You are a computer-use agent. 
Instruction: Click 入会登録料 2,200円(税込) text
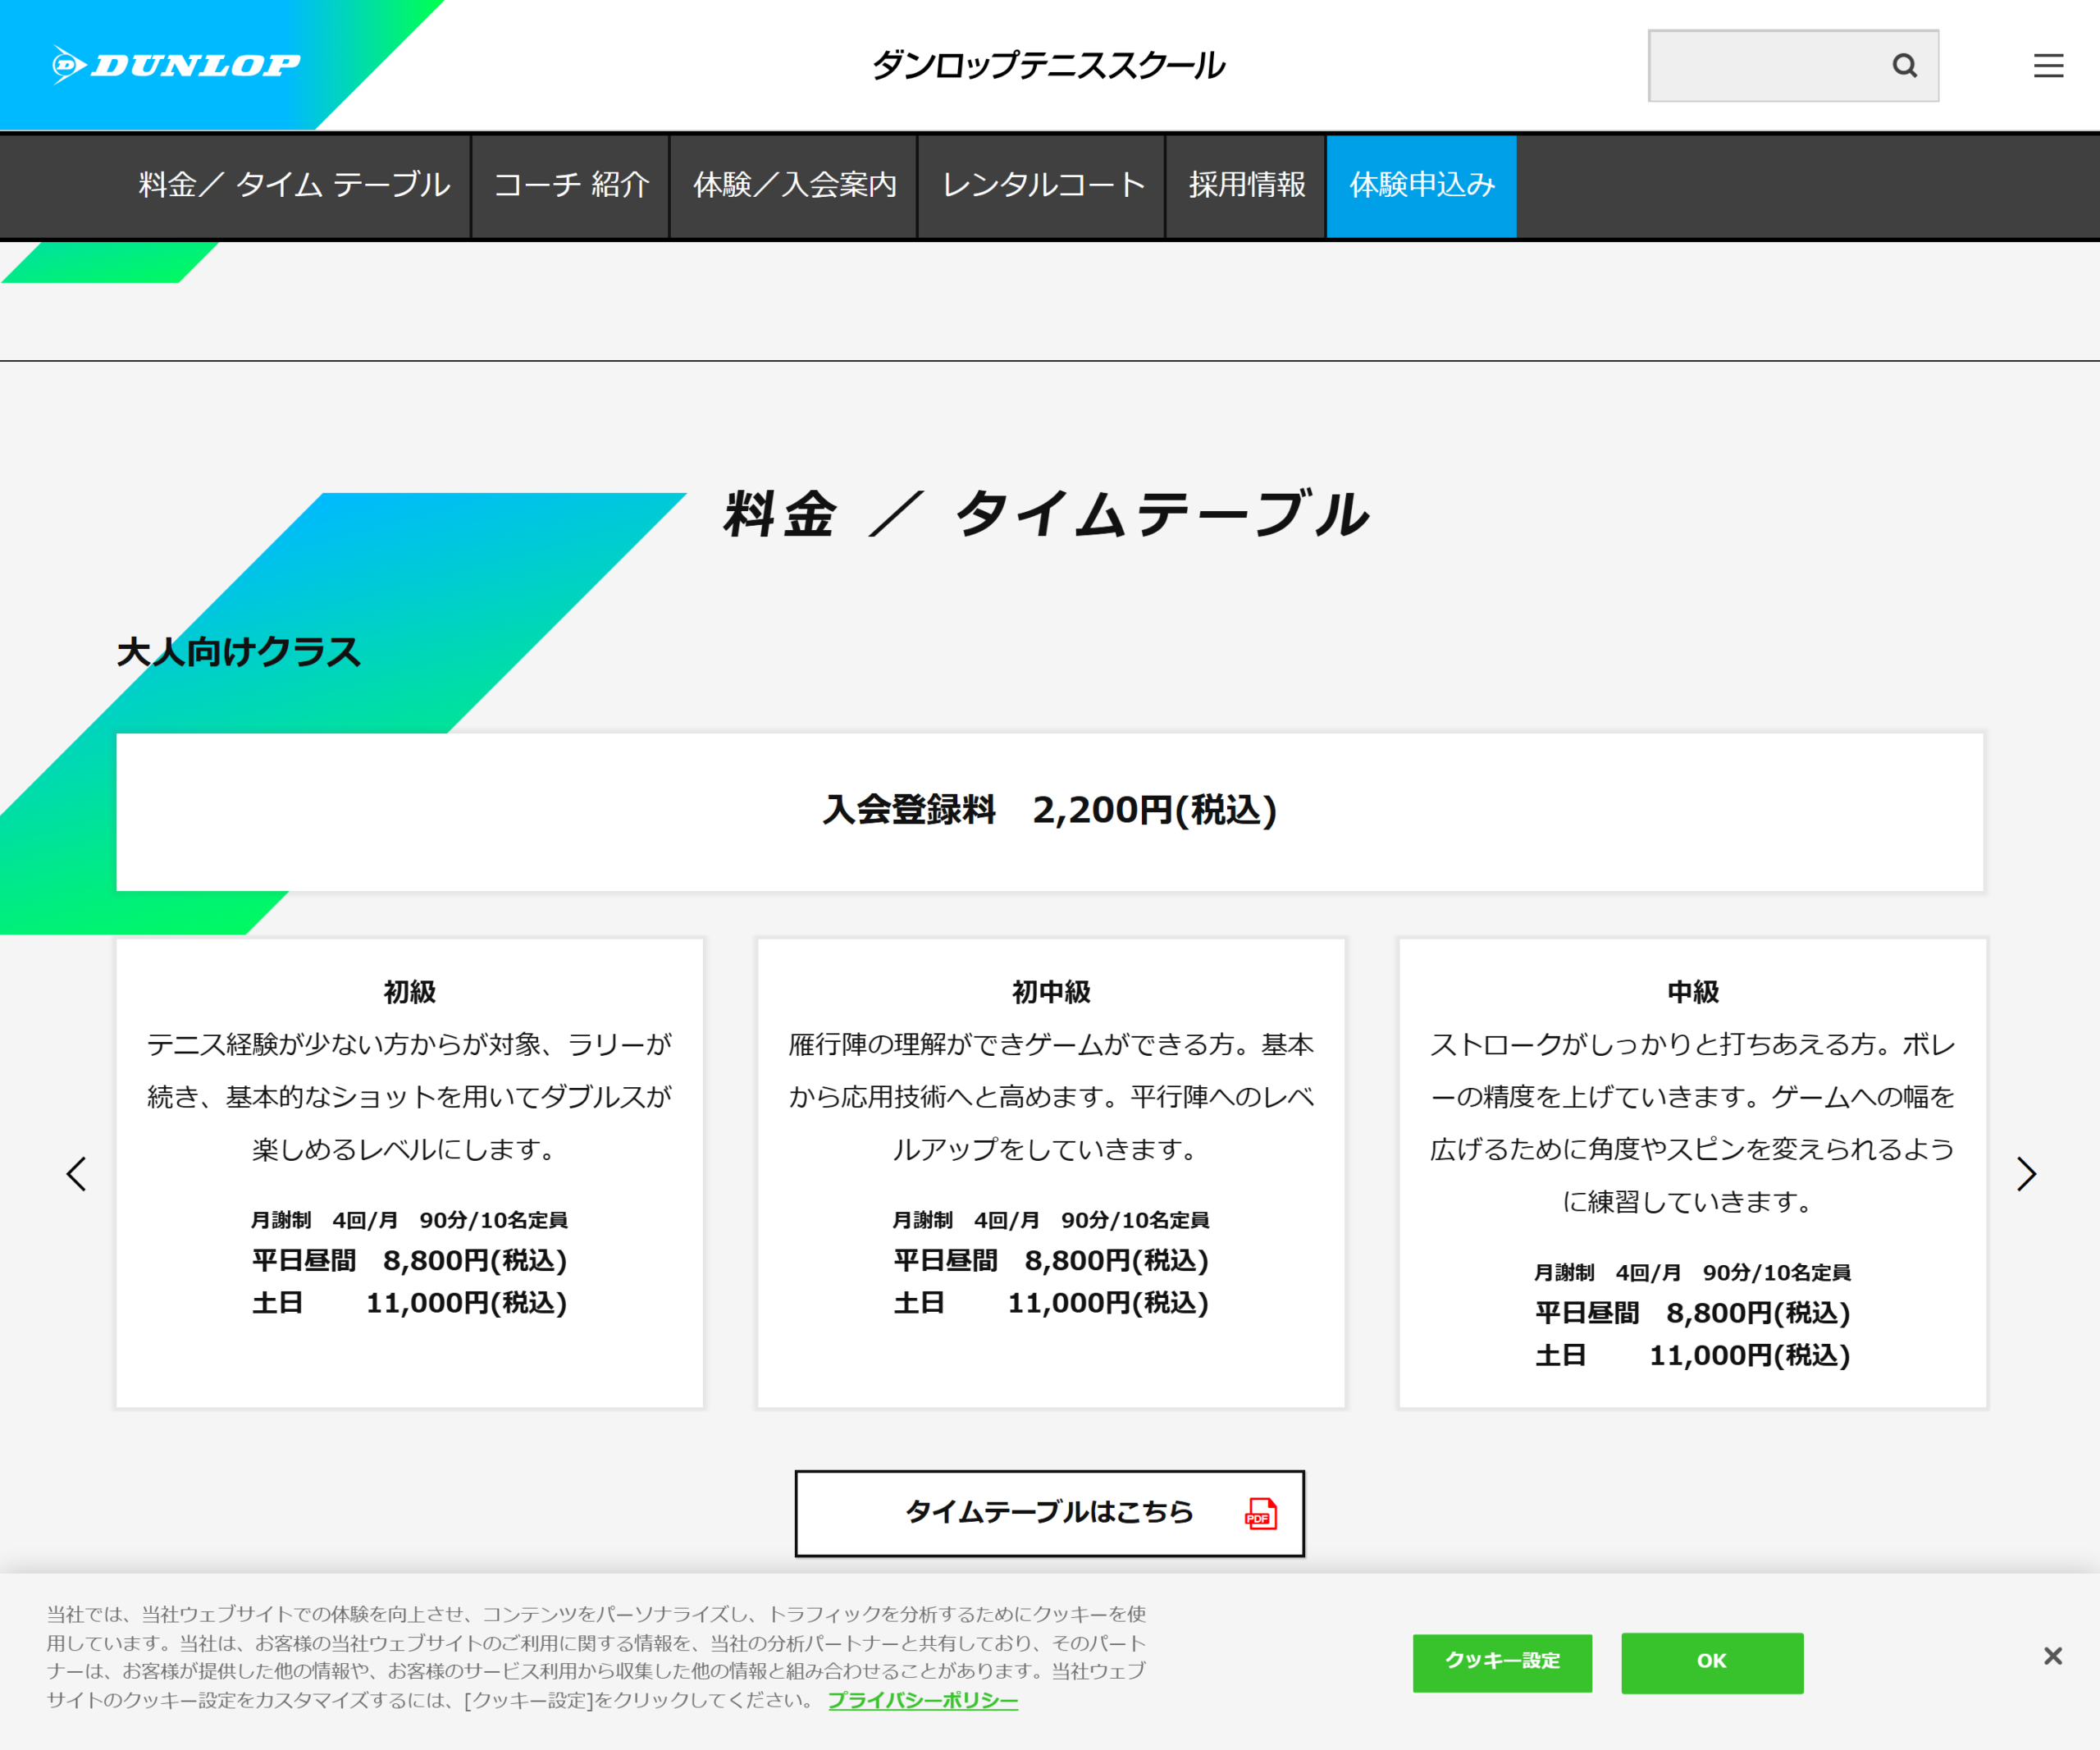pos(1049,810)
